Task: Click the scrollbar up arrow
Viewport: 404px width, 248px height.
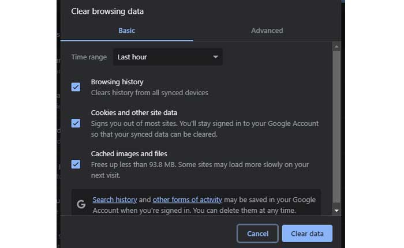Action: pos(336,46)
